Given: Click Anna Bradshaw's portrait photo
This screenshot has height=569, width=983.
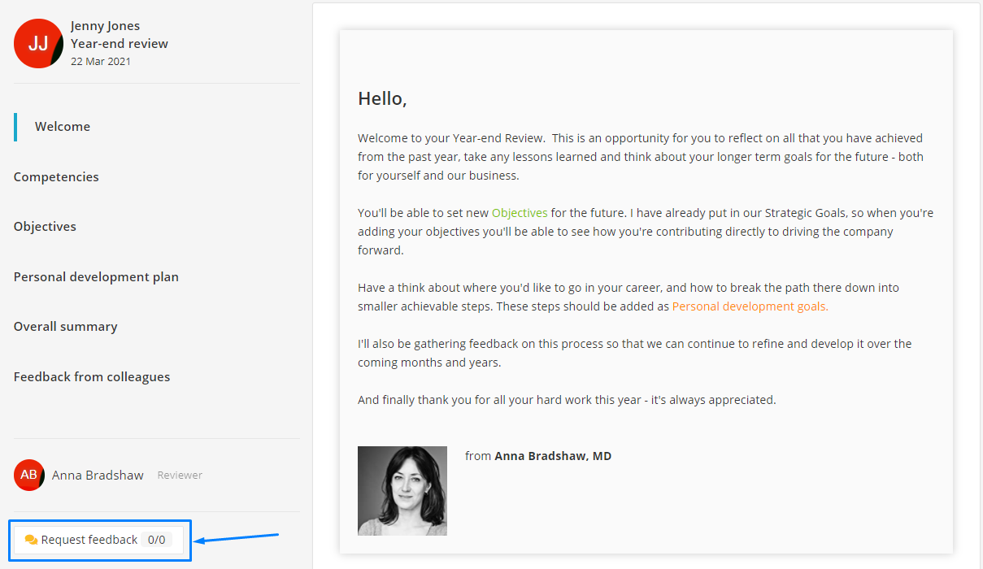Looking at the screenshot, I should point(402,491).
